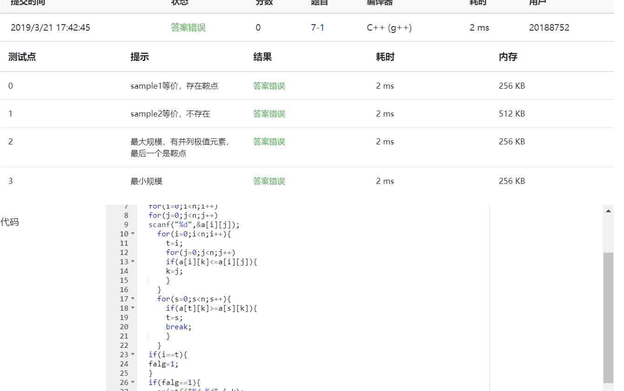Click the green 答案错误 submission status
Screen dimensions: 624x391
point(188,27)
